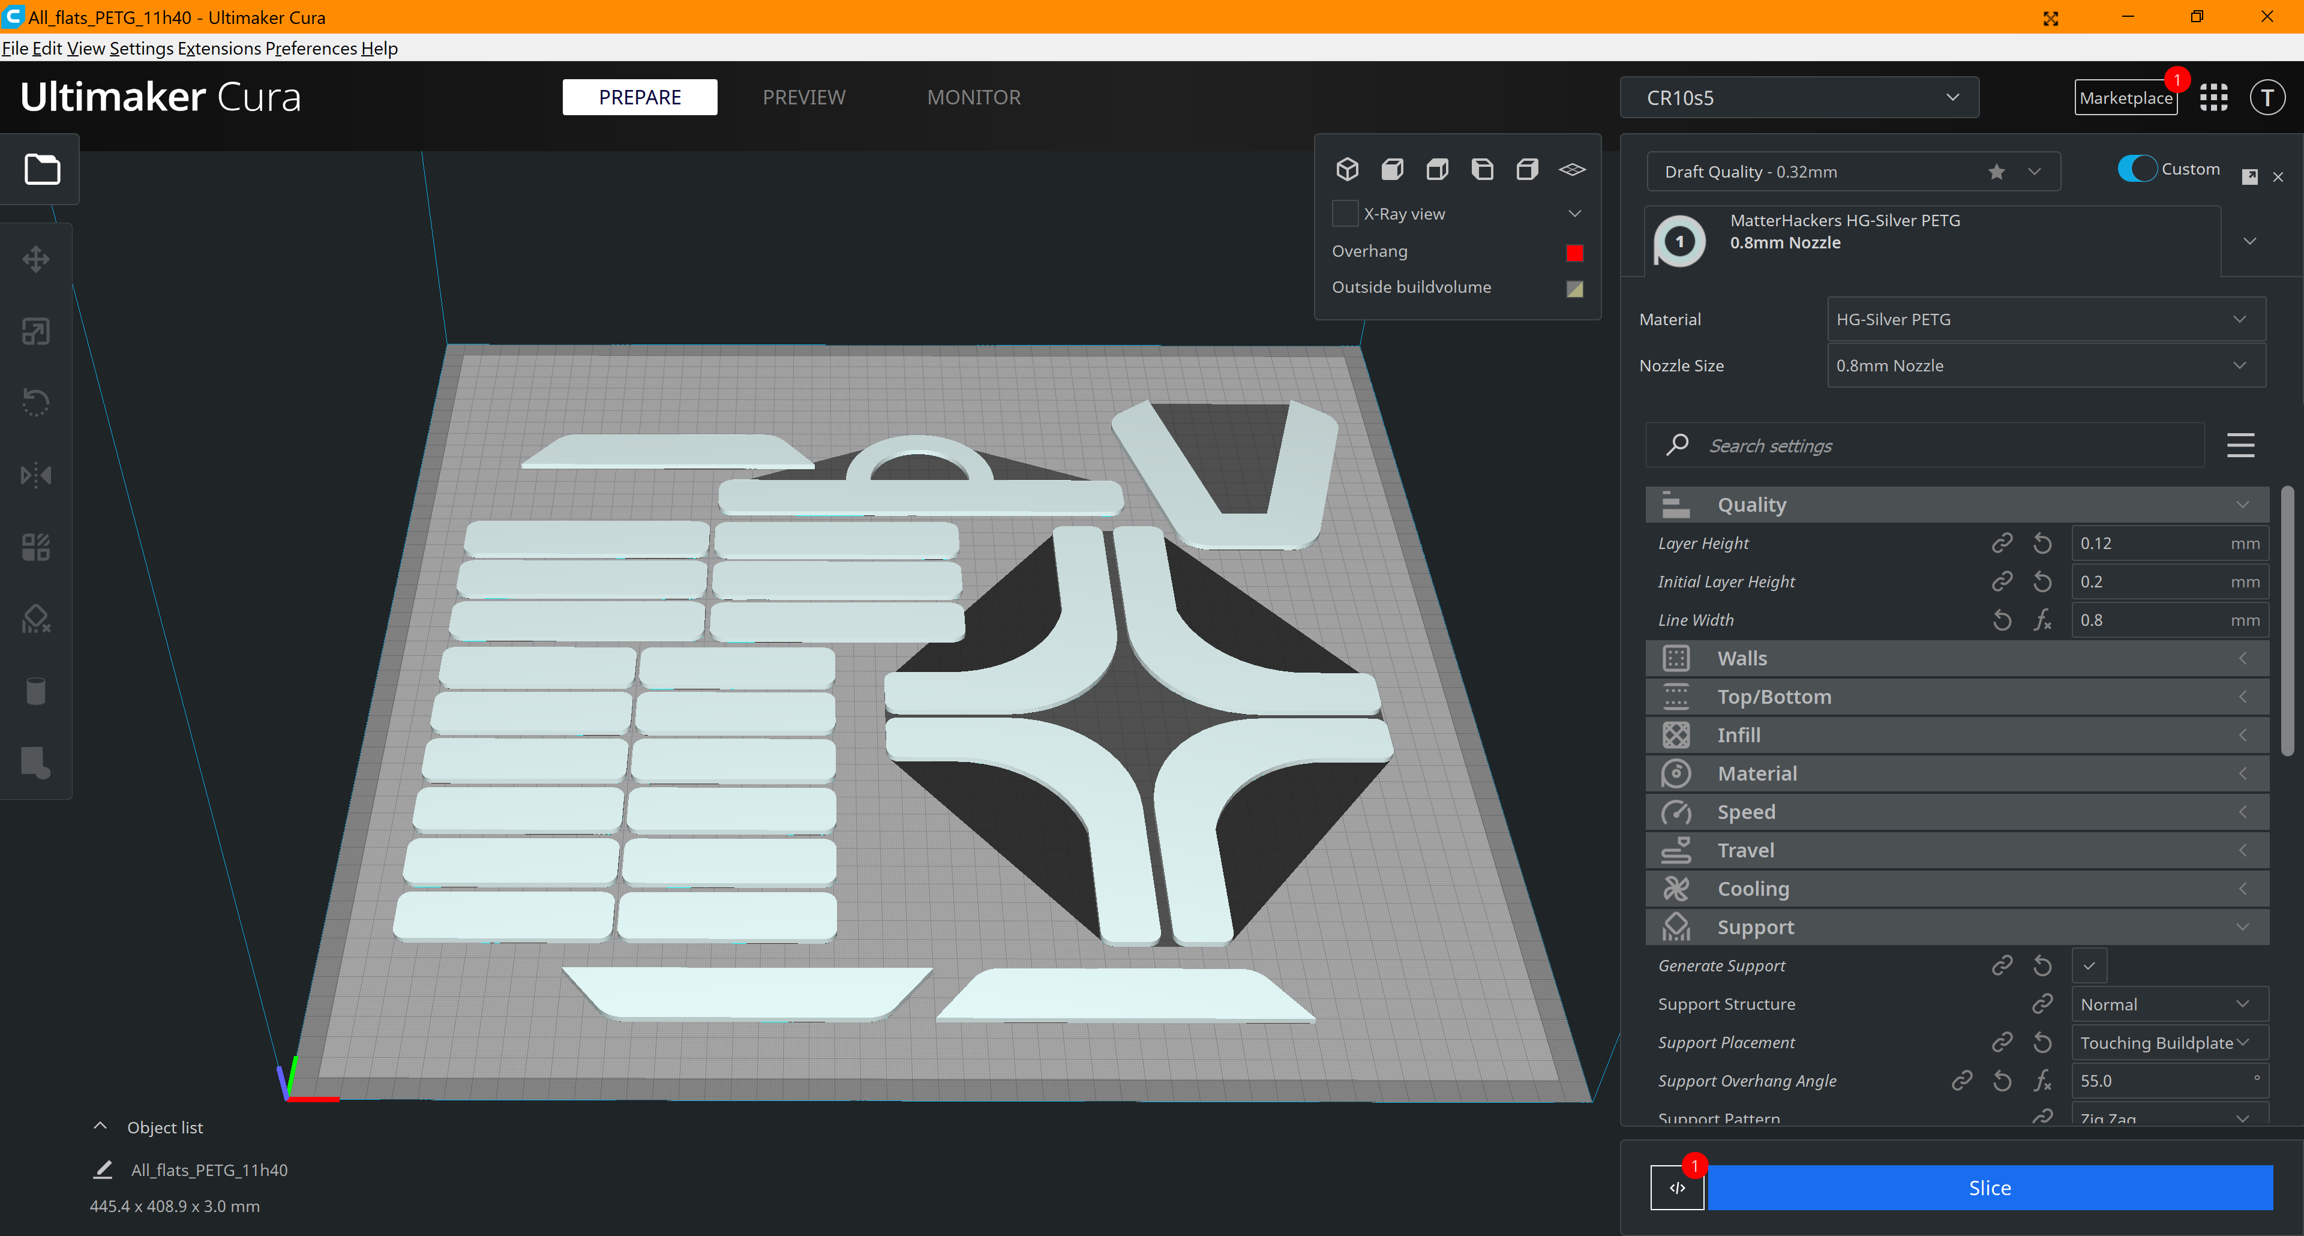Click the profile favorite star
The height and width of the screenshot is (1236, 2304).
[x=1996, y=172]
